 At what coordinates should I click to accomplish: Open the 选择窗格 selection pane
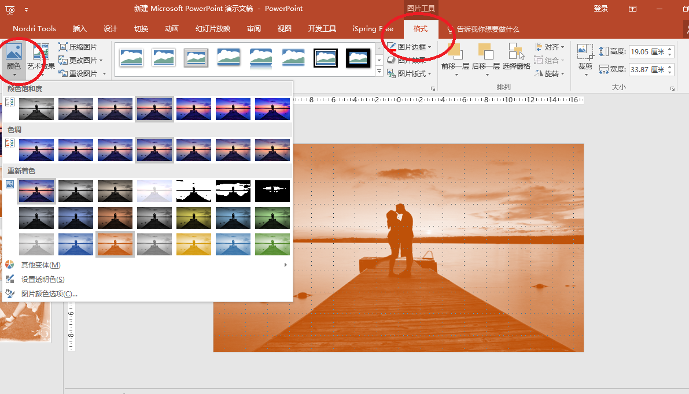click(x=516, y=57)
